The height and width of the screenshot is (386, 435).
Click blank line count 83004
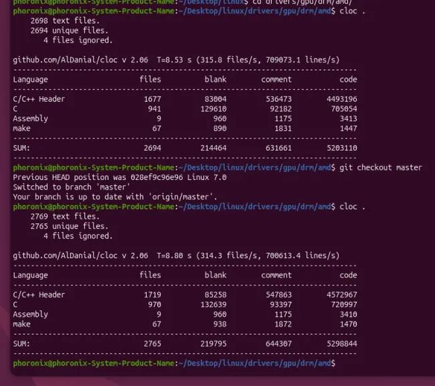(x=215, y=99)
